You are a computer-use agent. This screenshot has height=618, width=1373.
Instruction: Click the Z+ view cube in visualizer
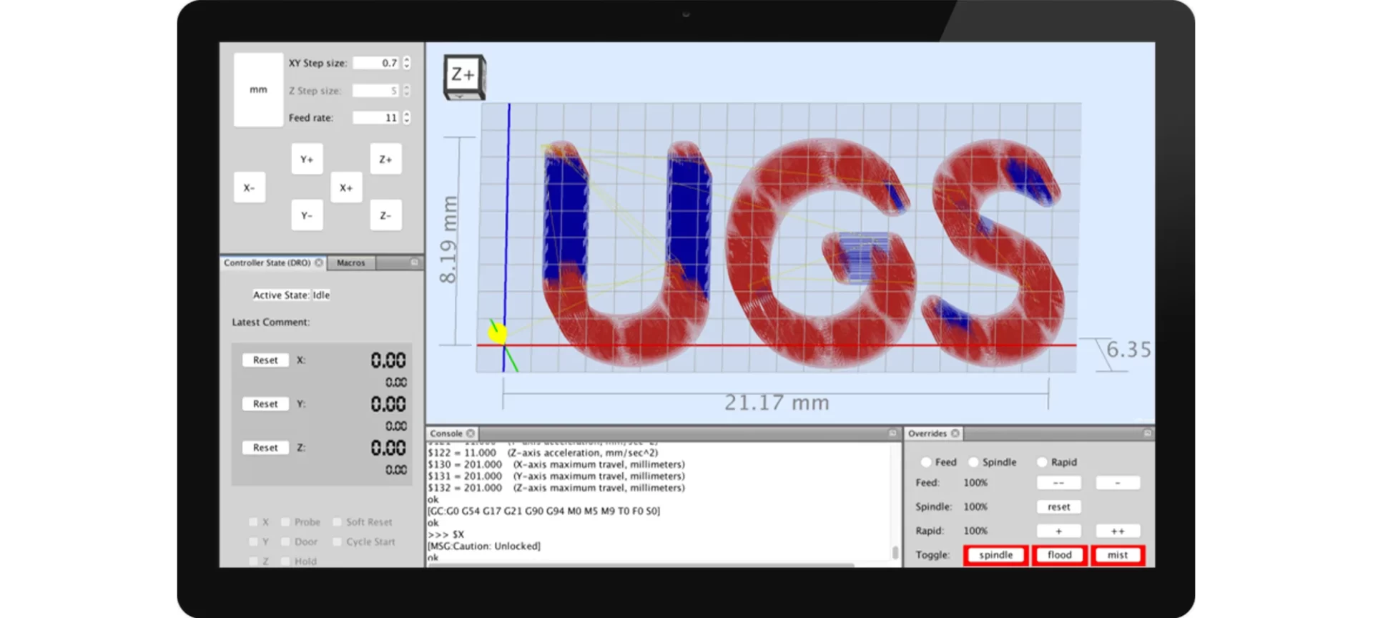pos(464,76)
